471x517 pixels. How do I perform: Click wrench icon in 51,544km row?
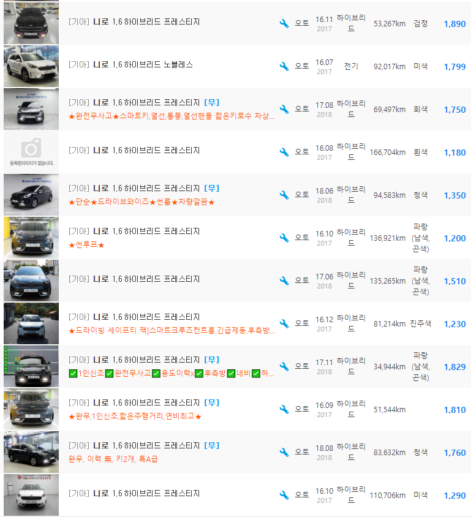coord(284,409)
